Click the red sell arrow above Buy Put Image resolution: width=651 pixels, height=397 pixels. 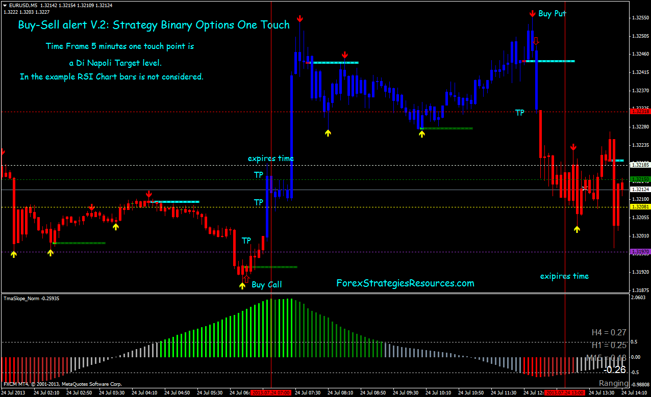tap(532, 13)
